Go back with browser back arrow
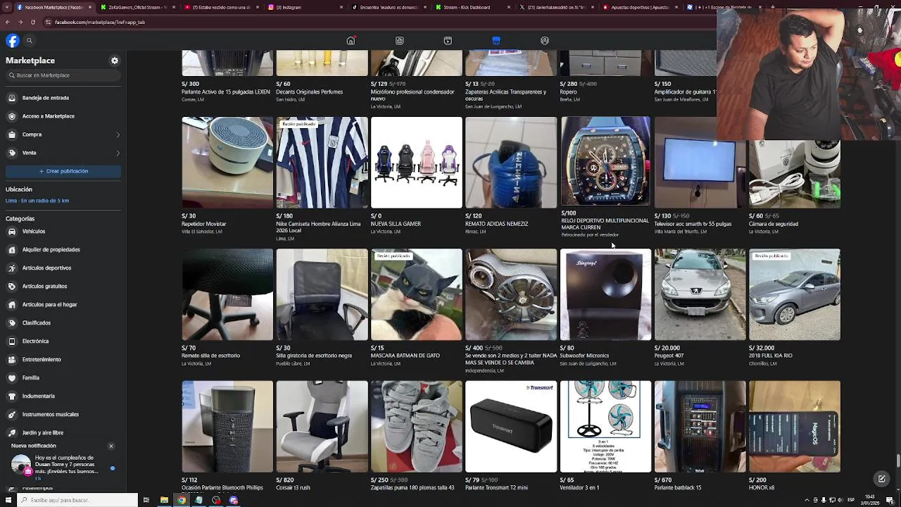The width and height of the screenshot is (901, 507). point(8,22)
